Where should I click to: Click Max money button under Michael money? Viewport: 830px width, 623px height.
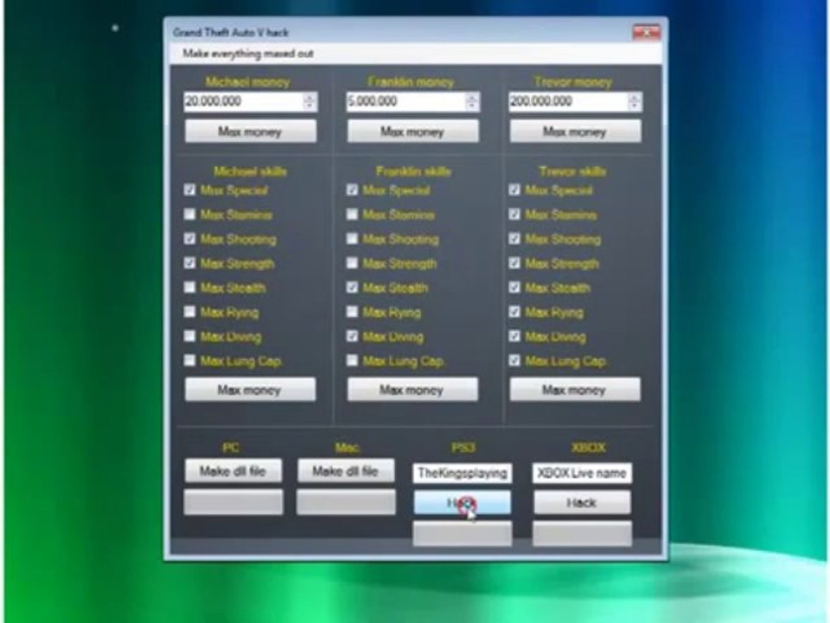click(251, 132)
